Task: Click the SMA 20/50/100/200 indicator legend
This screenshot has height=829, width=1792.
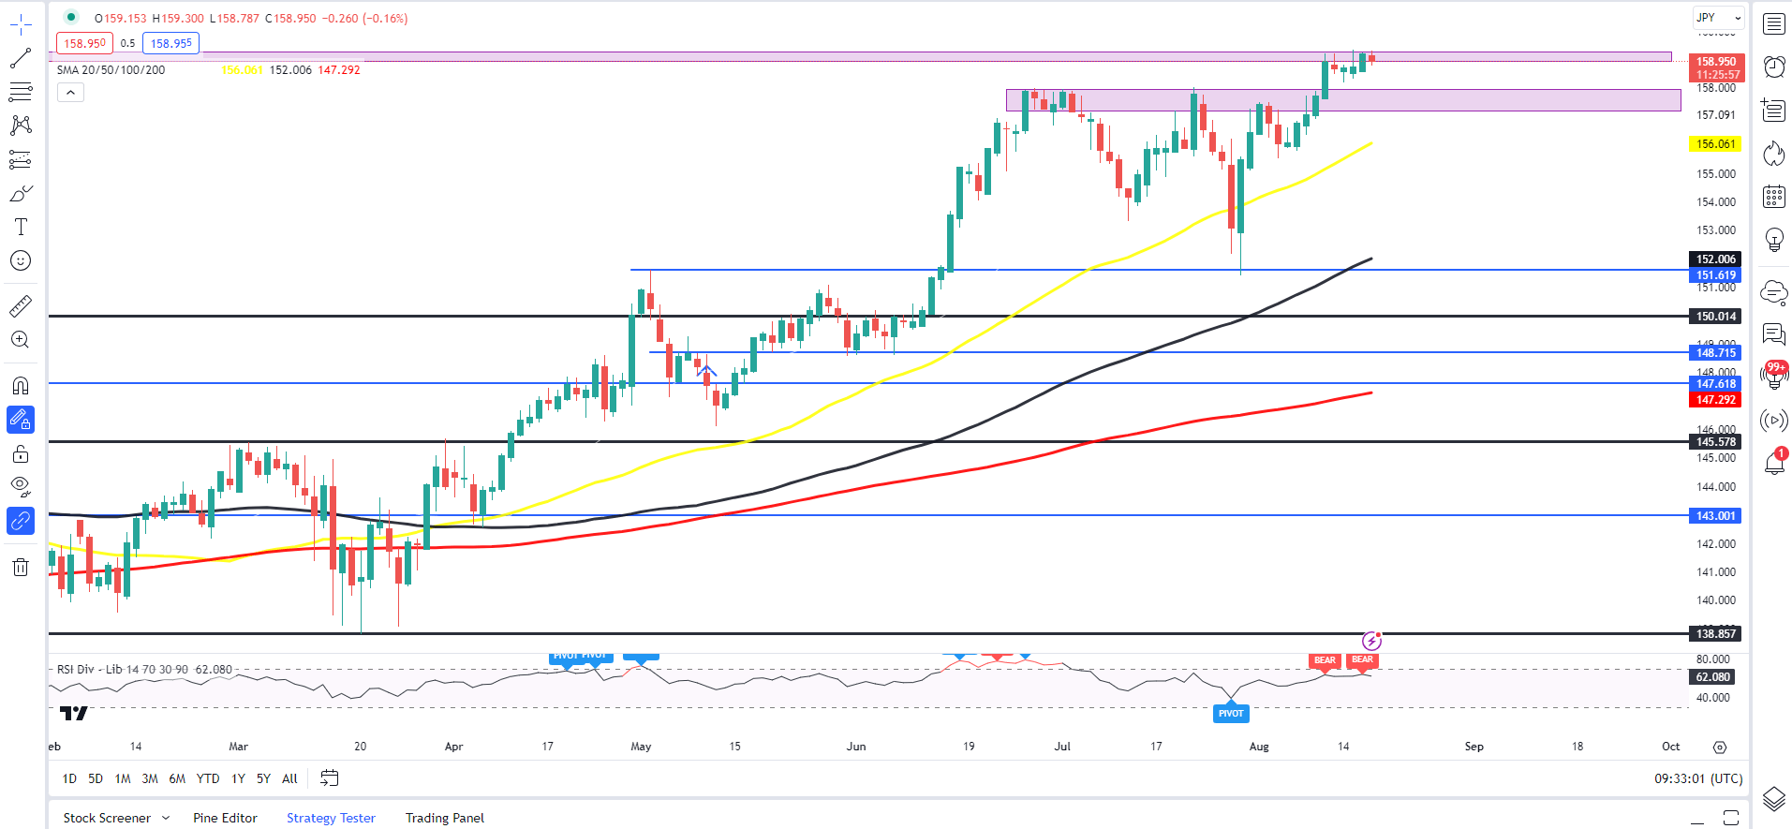Action: click(x=111, y=70)
